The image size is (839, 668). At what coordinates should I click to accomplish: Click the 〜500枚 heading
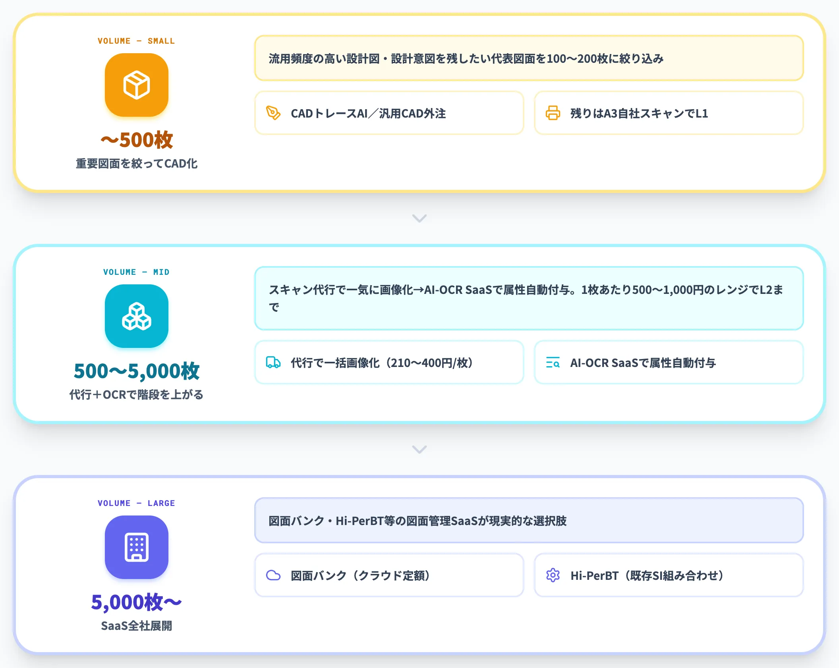(x=136, y=140)
